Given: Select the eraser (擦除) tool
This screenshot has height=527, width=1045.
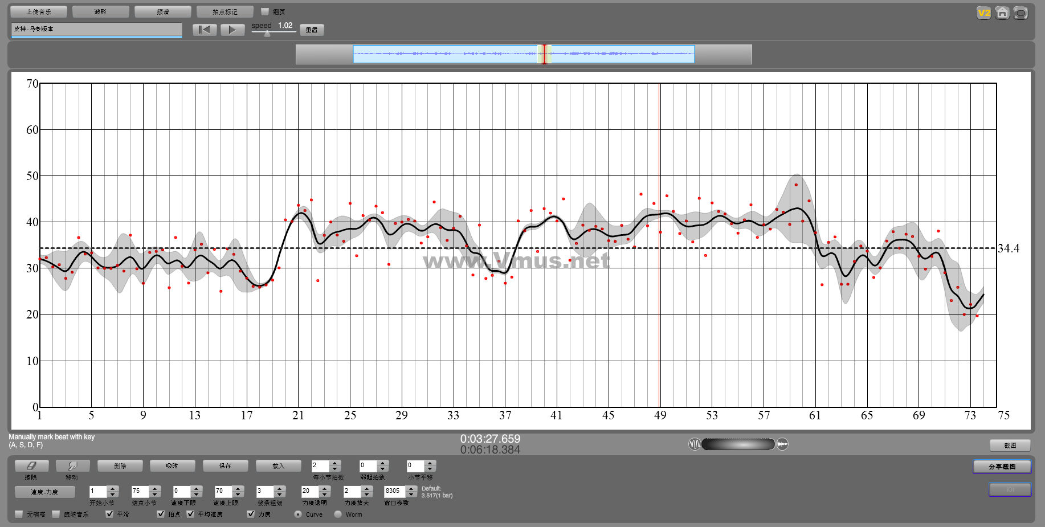Looking at the screenshot, I should tap(31, 466).
